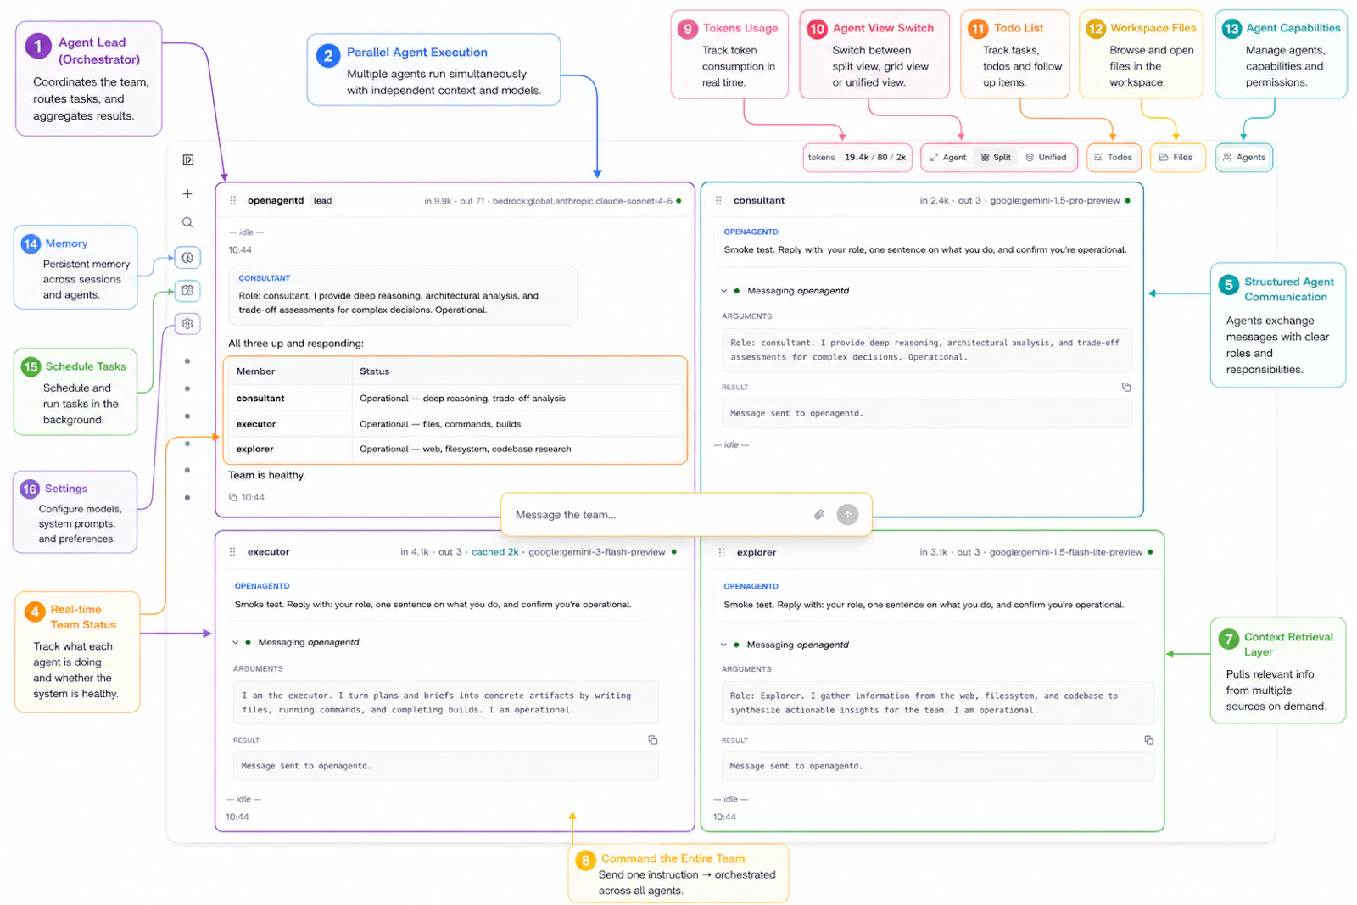This screenshot has height=905, width=1357.
Task: Click the openagentd panel title
Action: tap(276, 201)
